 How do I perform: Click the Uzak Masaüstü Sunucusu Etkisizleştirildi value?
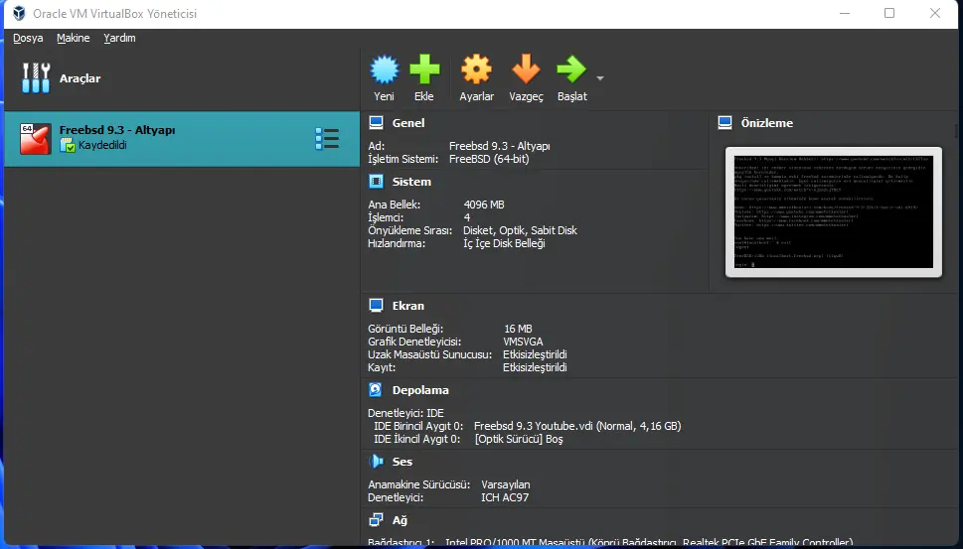[535, 354]
